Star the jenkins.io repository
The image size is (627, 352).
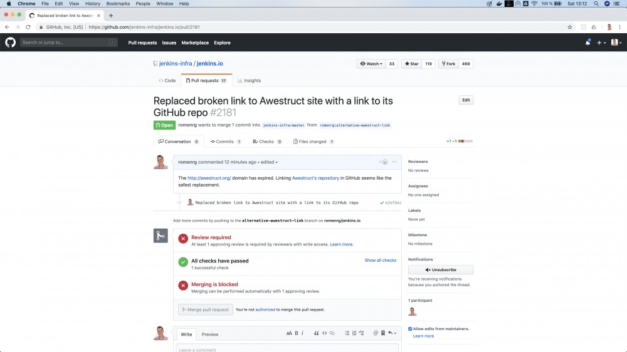coord(411,64)
